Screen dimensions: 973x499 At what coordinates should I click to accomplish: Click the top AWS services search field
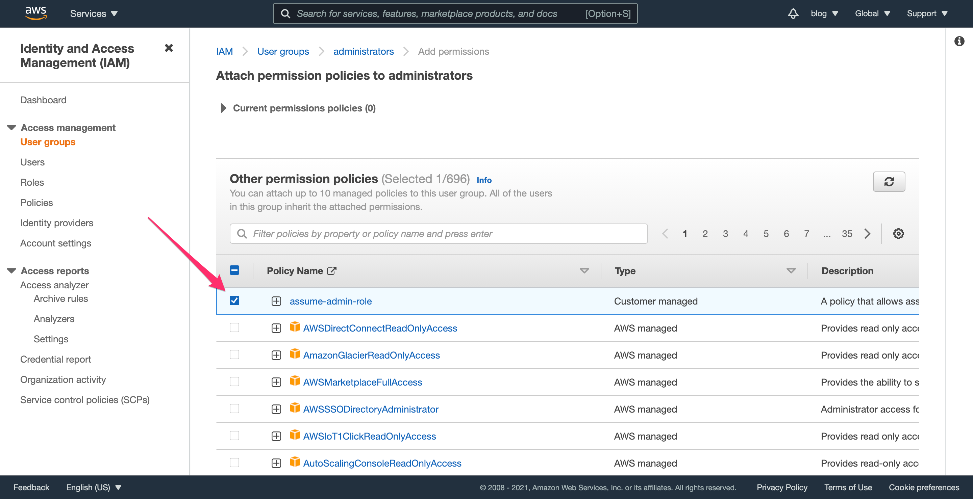click(x=455, y=14)
